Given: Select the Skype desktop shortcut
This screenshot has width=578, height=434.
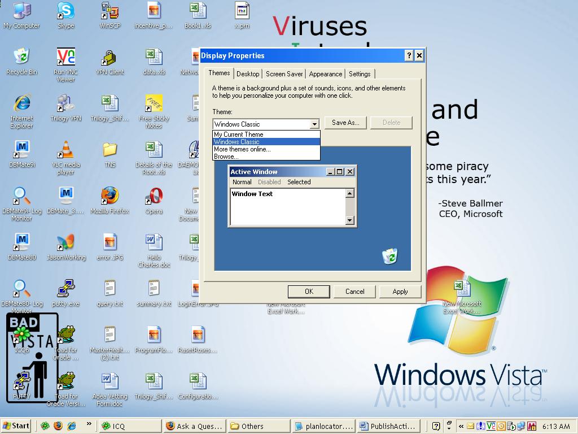Looking at the screenshot, I should [65, 15].
